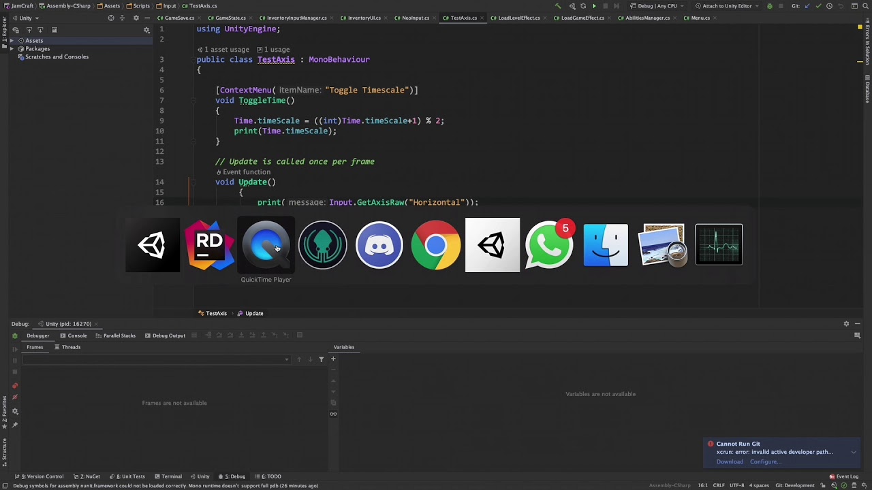
Task: Toggle the status bar tool windows button
Action: tap(5, 485)
